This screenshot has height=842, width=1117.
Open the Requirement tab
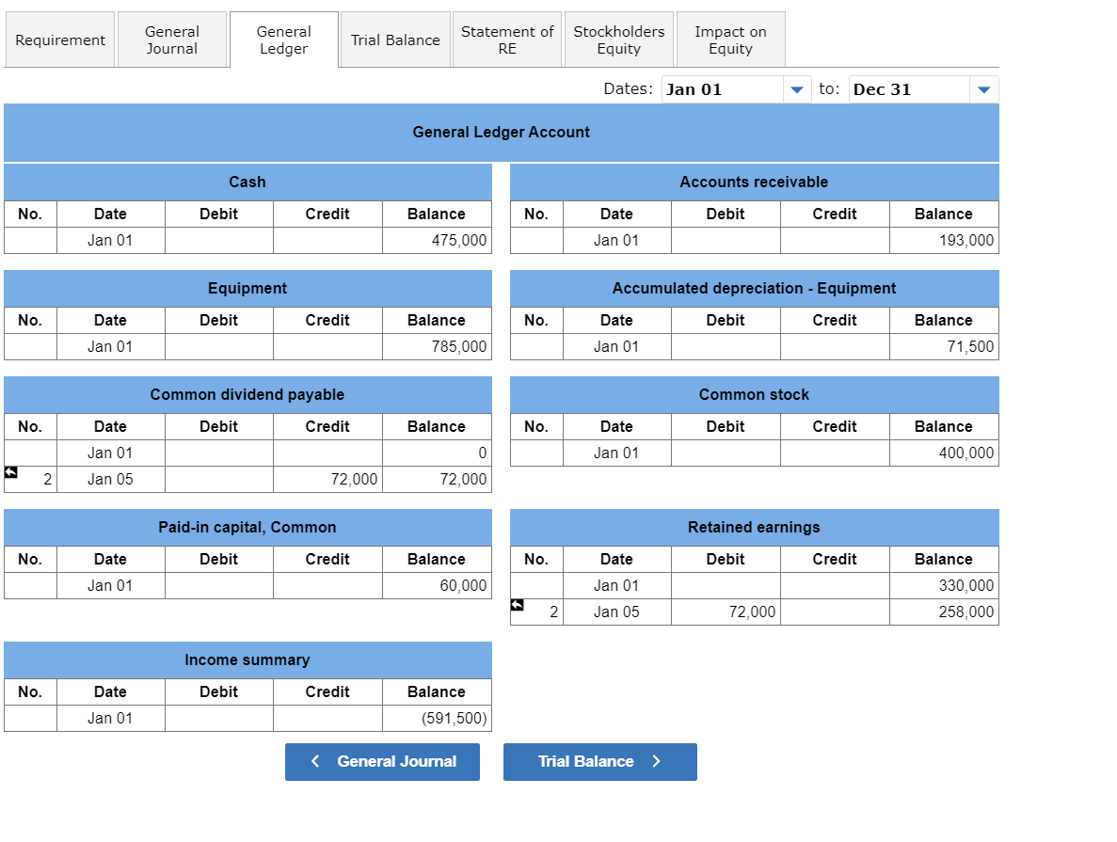coord(59,39)
